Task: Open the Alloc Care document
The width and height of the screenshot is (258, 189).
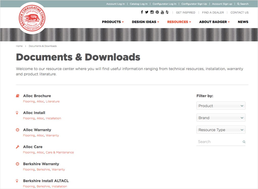Action: coord(33,147)
